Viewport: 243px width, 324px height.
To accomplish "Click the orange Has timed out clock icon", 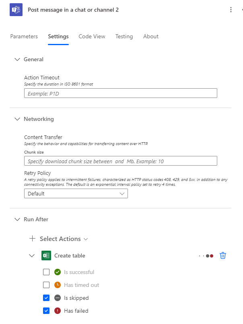I will 58,285.
